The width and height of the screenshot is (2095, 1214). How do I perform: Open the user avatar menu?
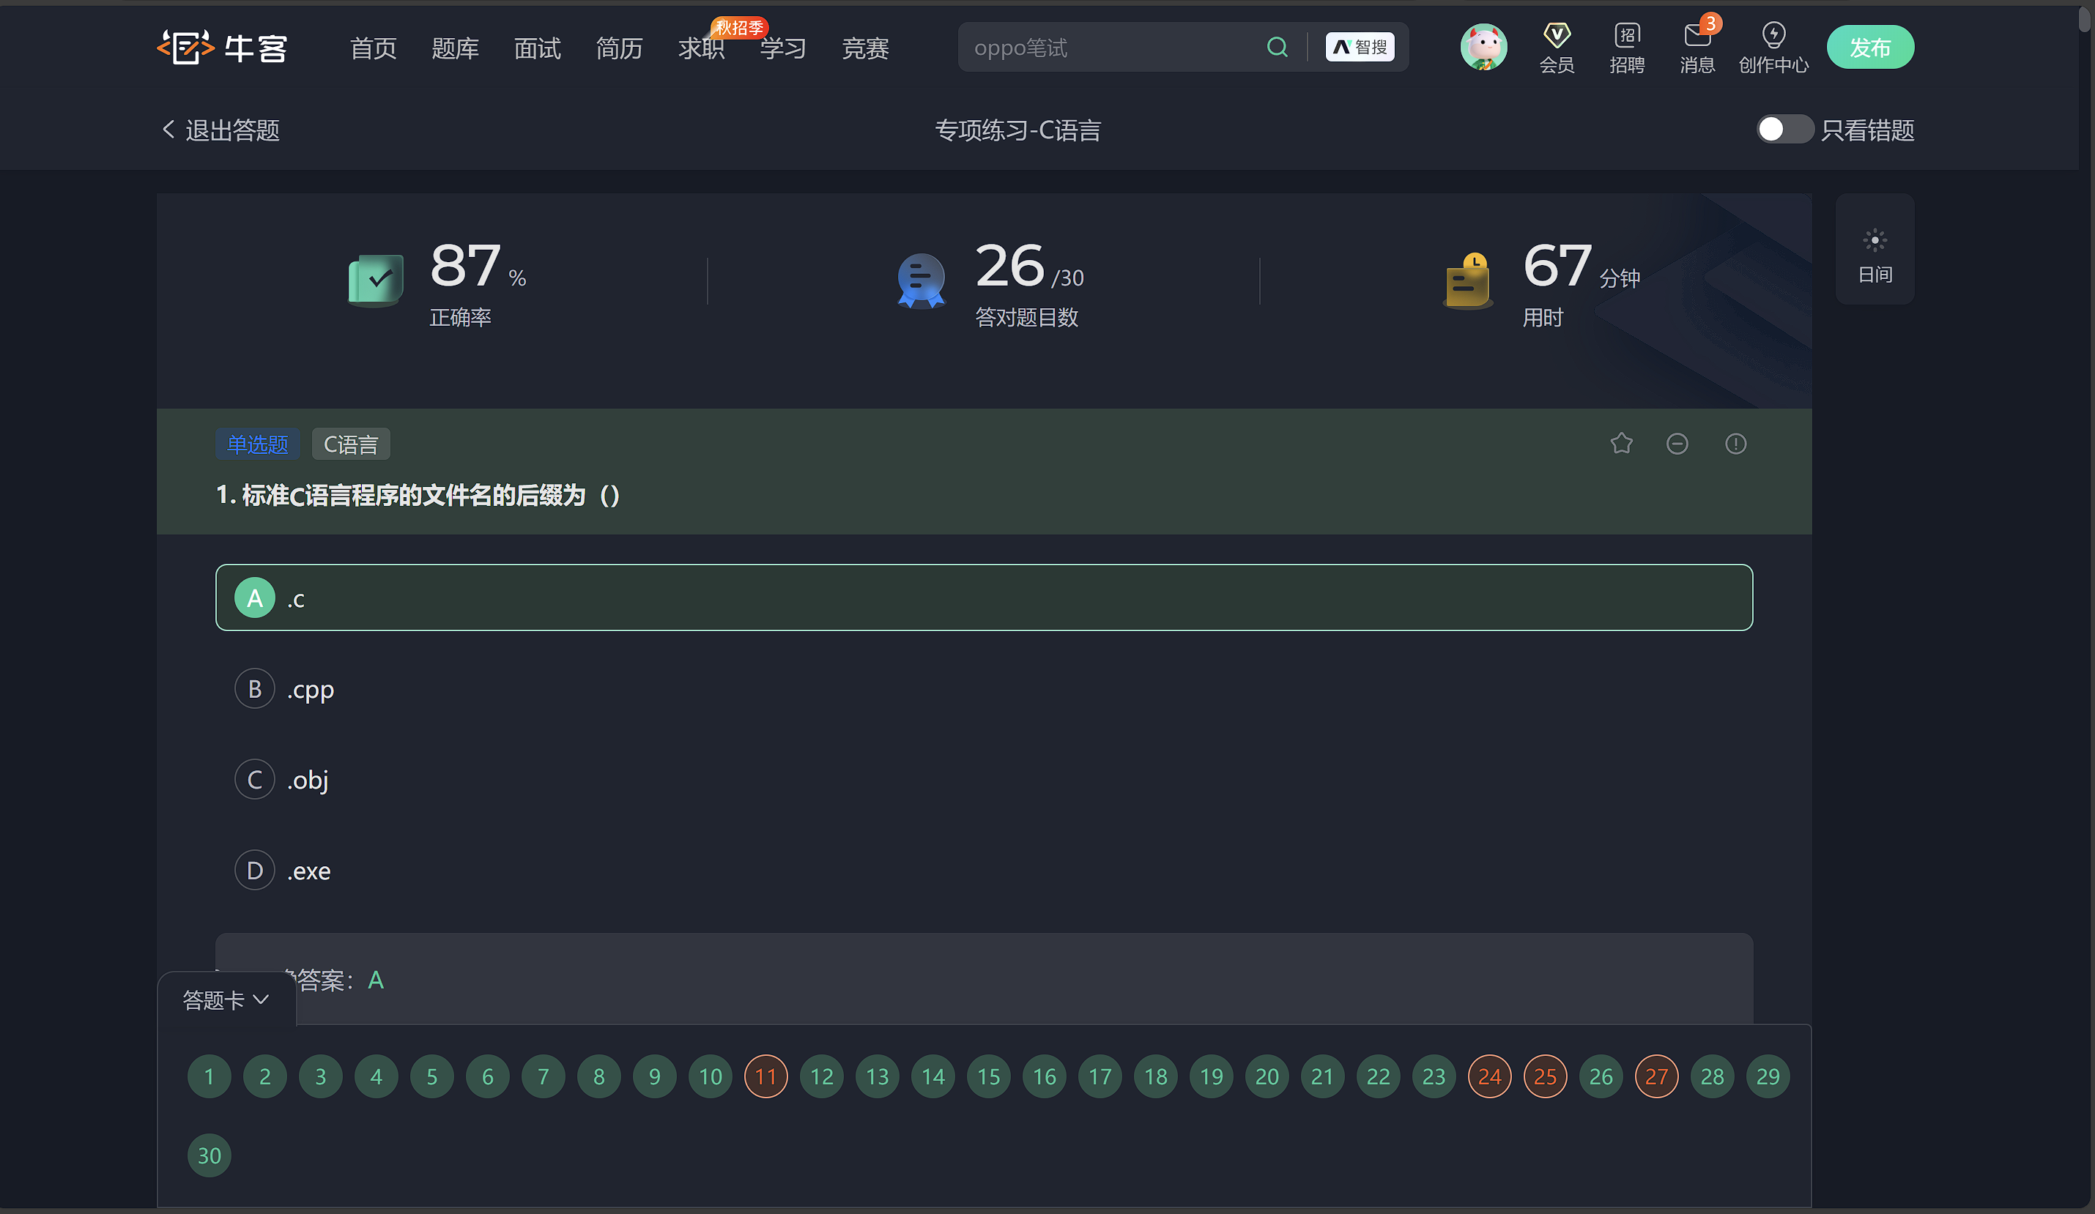(x=1483, y=48)
